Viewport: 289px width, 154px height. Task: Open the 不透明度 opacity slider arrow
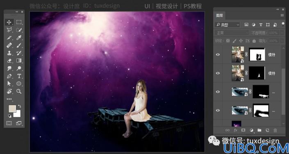282,33
